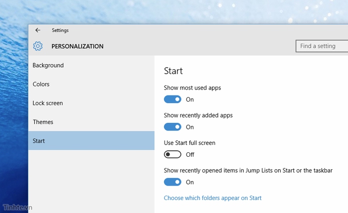Select Themes in the sidebar
The image size is (348, 213).
pos(91,122)
